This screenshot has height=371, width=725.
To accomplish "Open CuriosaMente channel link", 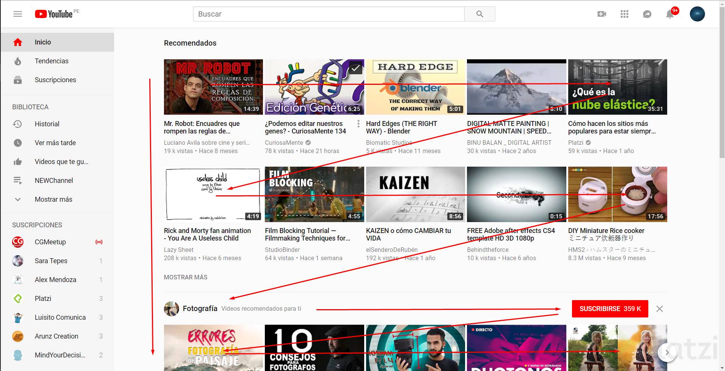I will [x=284, y=143].
